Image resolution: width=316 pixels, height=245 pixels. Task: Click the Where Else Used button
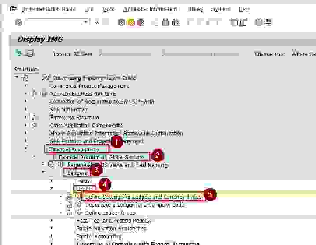pyautogui.click(x=304, y=54)
